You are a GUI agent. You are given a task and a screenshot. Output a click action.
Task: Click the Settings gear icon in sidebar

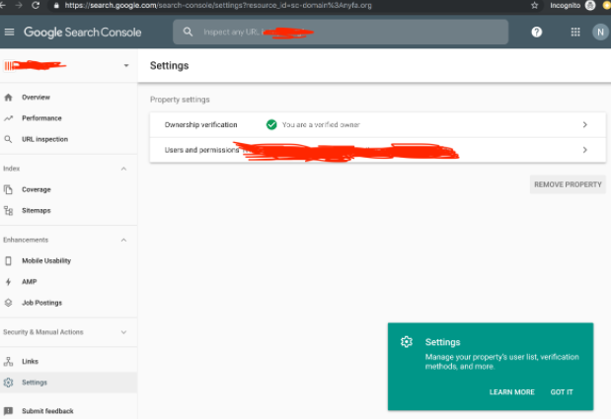8,383
